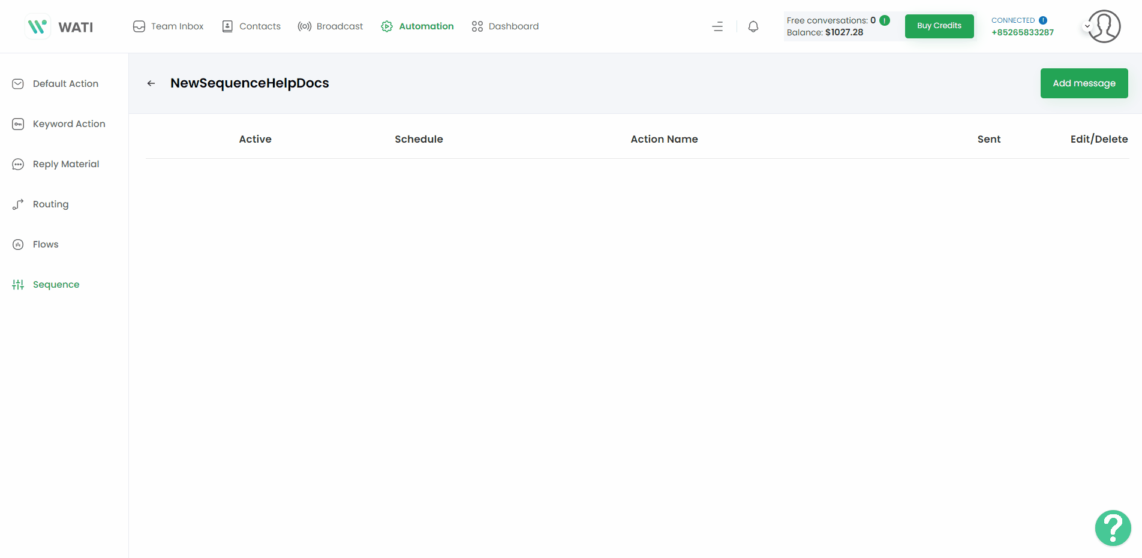Click the Default Action sidebar icon
Viewport: 1142px width, 558px height.
18,84
